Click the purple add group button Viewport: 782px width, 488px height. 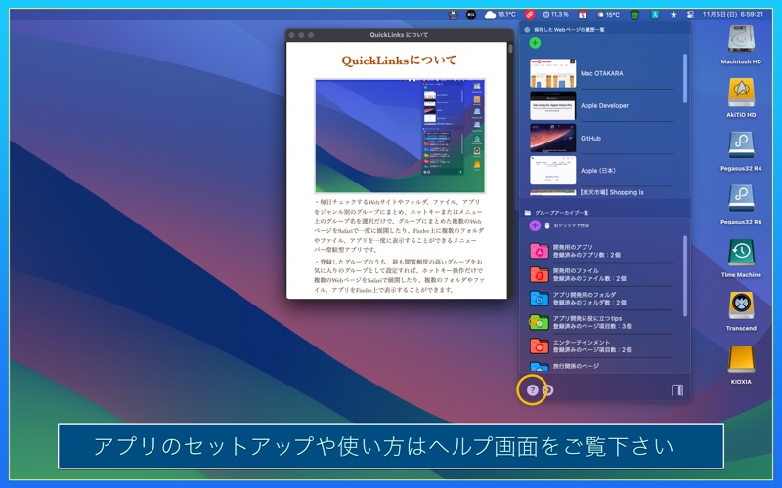pyautogui.click(x=535, y=225)
